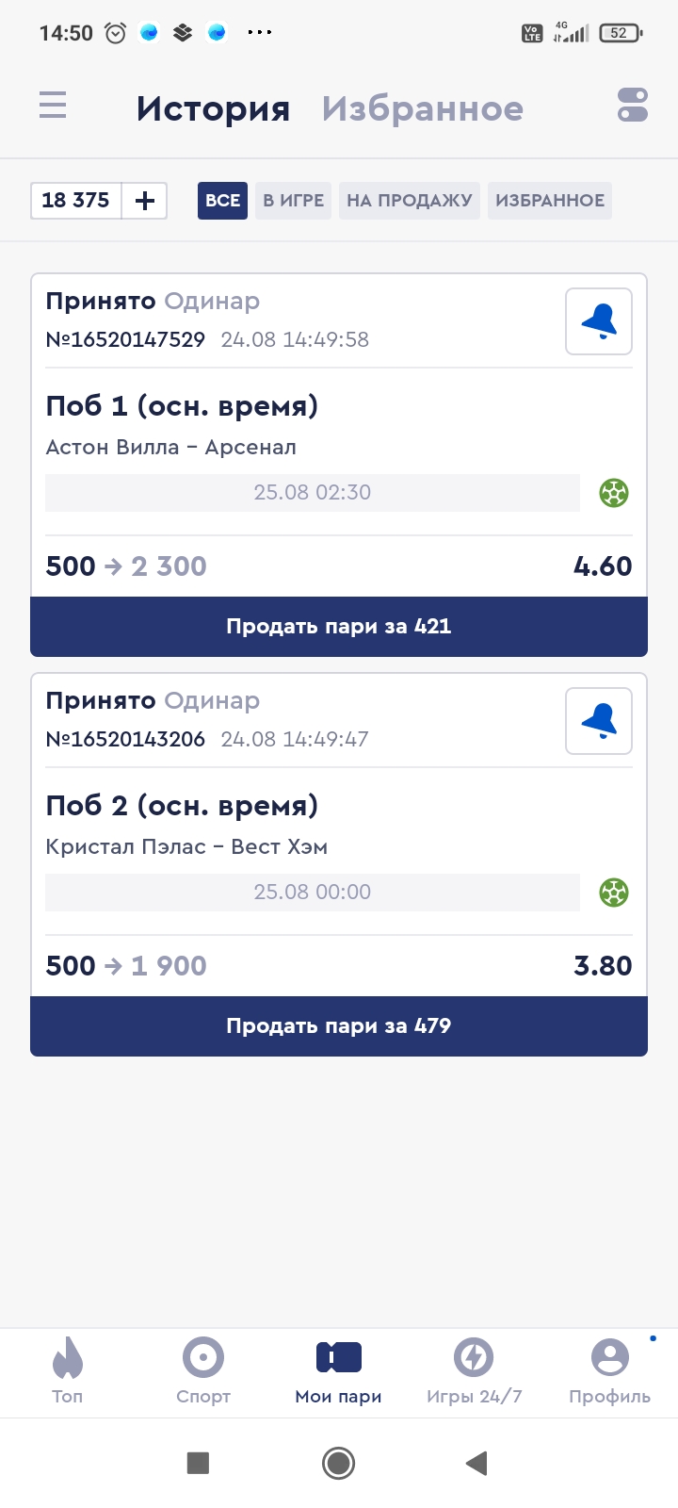Image resolution: width=678 pixels, height=1508 pixels.
Task: Sell the bet for 479
Action: tap(339, 1026)
